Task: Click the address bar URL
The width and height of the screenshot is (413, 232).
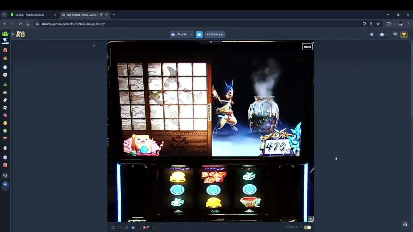Action: (73, 24)
